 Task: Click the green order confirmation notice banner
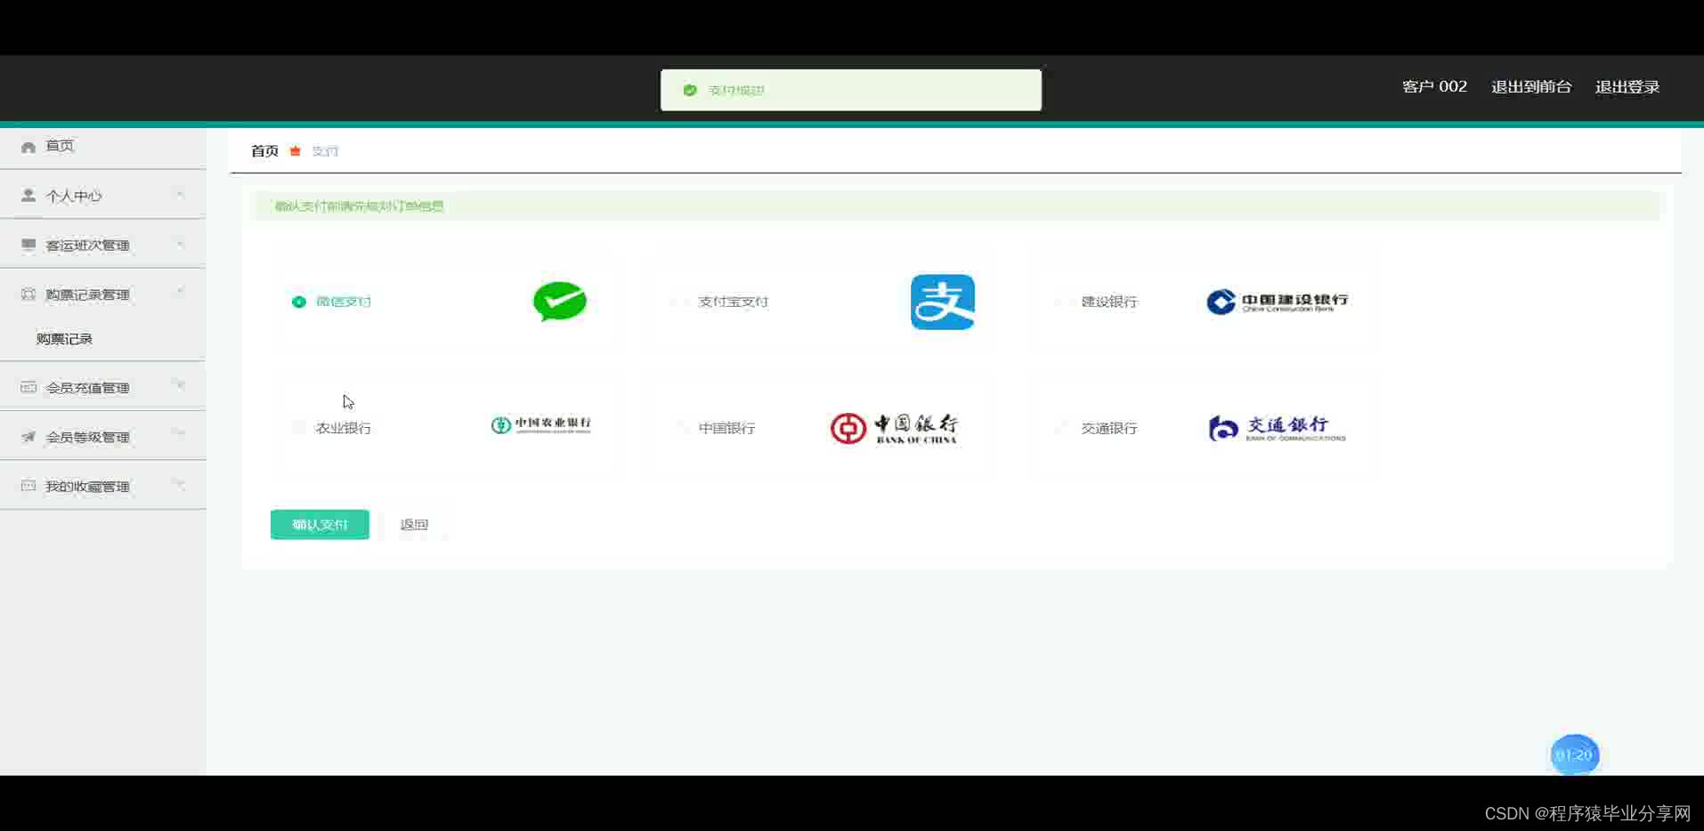click(956, 206)
